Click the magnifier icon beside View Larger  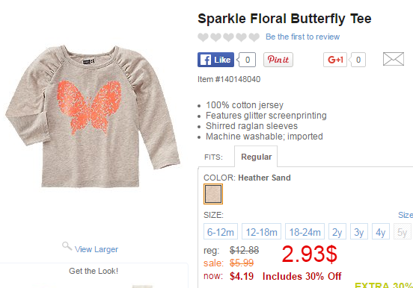(67, 246)
